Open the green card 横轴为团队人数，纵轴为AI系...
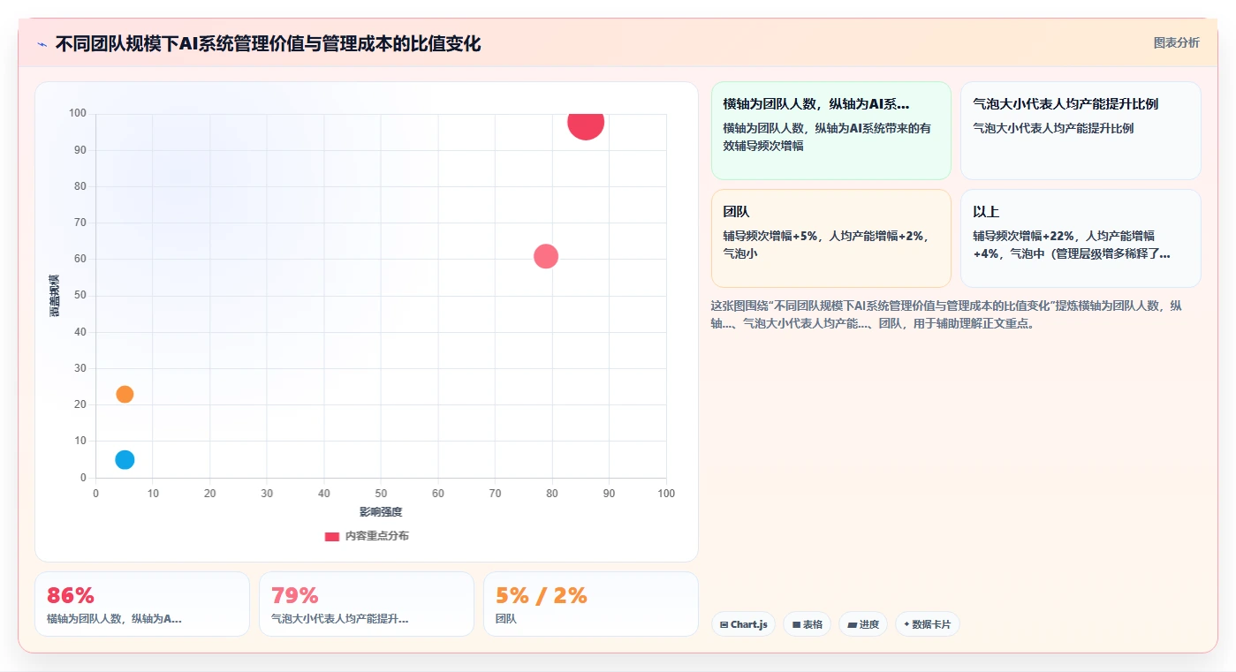1236x672 pixels. click(x=830, y=131)
